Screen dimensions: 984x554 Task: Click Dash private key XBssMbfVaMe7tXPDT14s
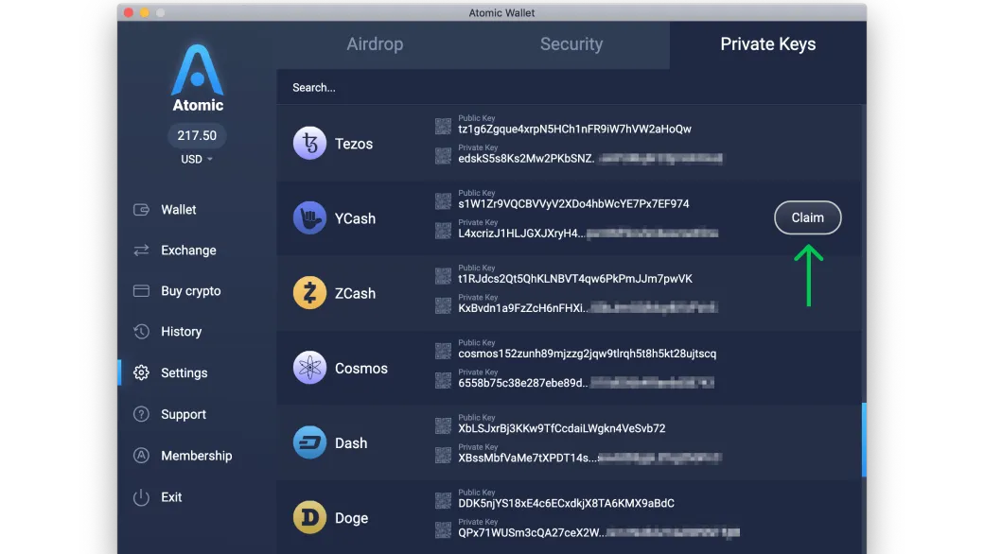tap(527, 459)
